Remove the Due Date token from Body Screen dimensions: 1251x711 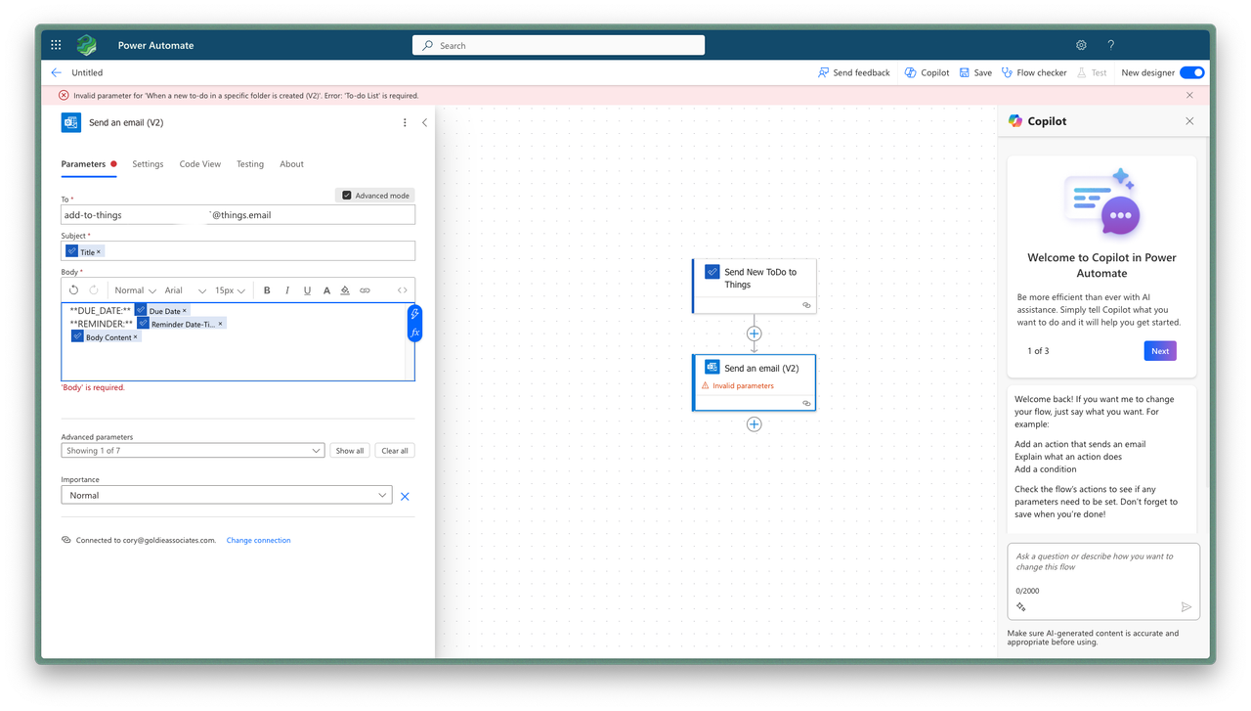coord(184,311)
